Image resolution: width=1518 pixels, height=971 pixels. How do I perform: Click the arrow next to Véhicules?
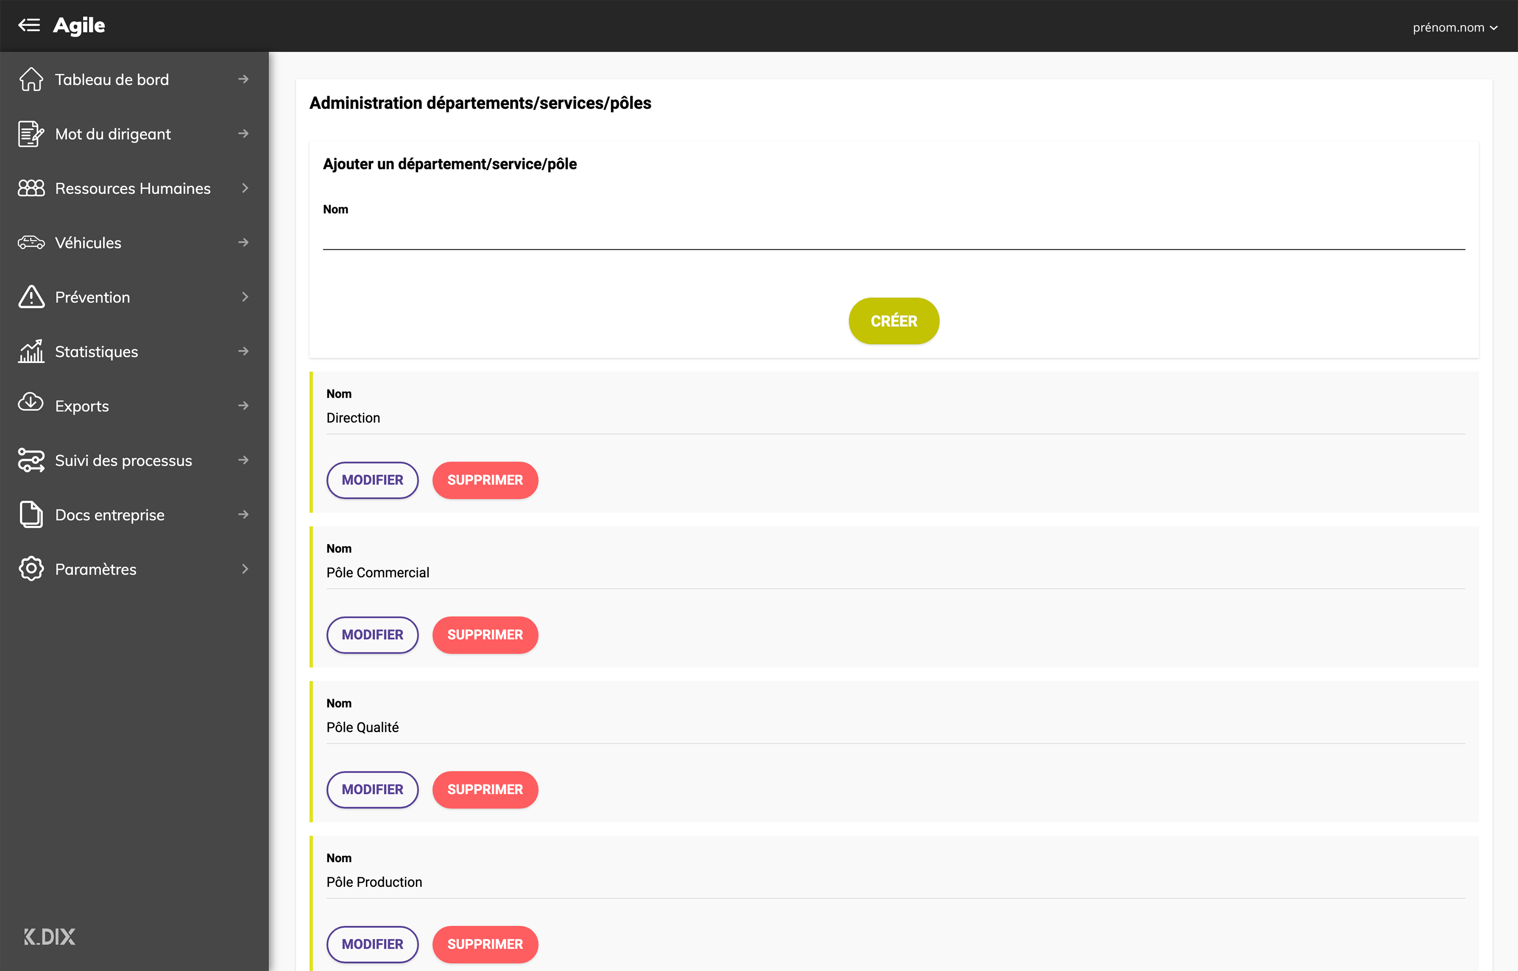click(243, 242)
